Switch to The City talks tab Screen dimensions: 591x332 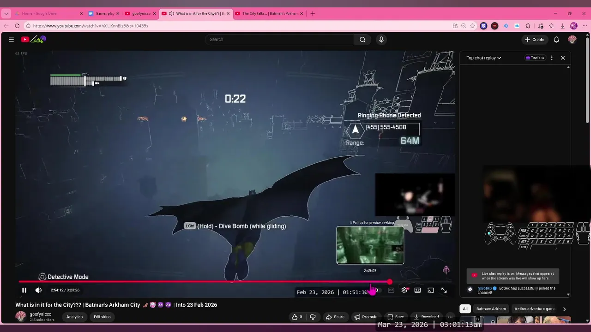point(269,13)
